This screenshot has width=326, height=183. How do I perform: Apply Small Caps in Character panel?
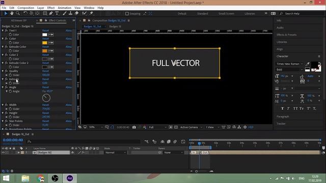tap(302, 108)
